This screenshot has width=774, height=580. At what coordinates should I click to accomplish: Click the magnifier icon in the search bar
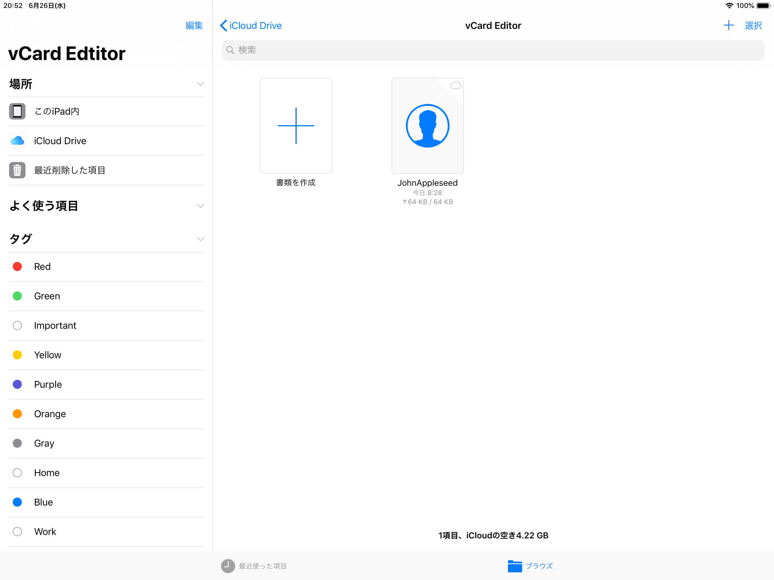[x=230, y=50]
